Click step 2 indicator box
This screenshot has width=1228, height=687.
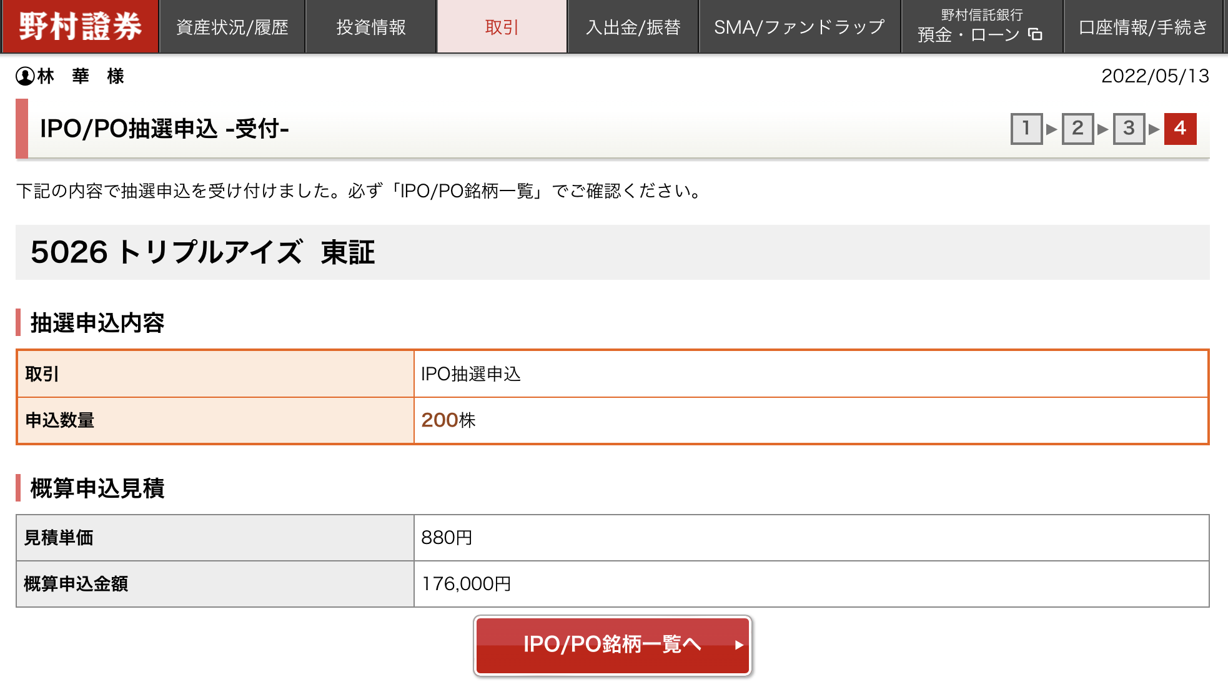(1078, 129)
